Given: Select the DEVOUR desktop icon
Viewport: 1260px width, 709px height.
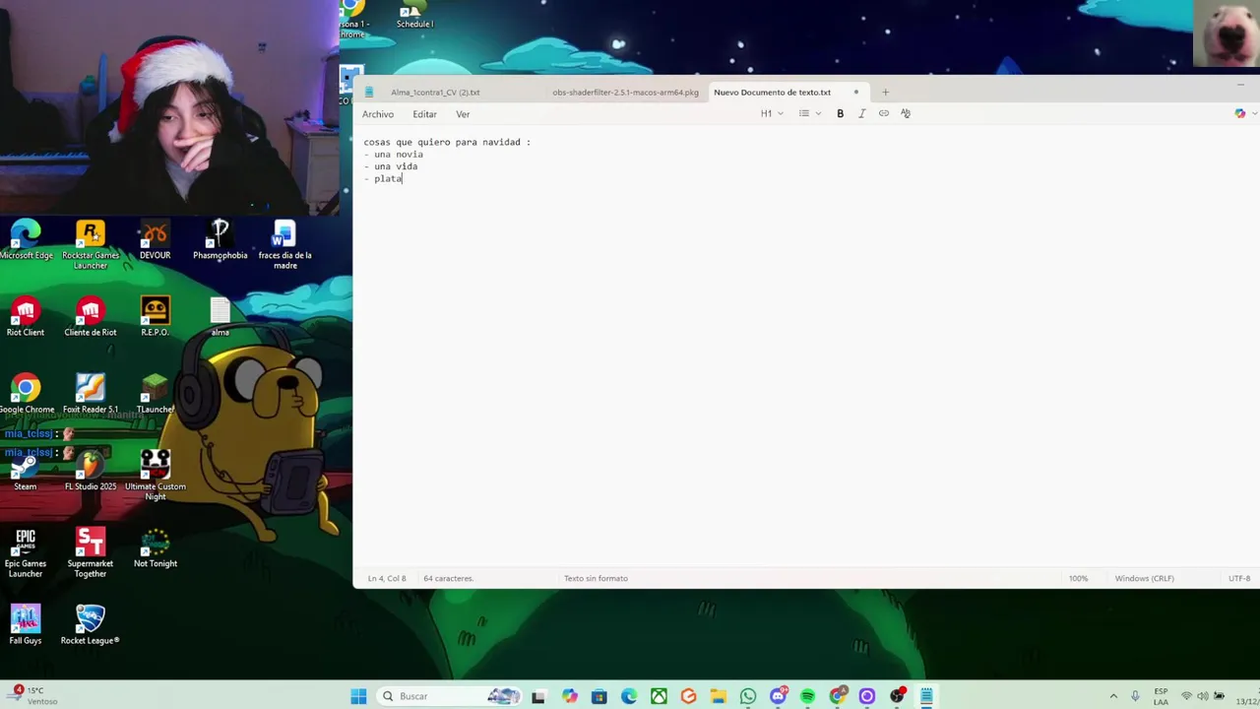Looking at the screenshot, I should 155,239.
